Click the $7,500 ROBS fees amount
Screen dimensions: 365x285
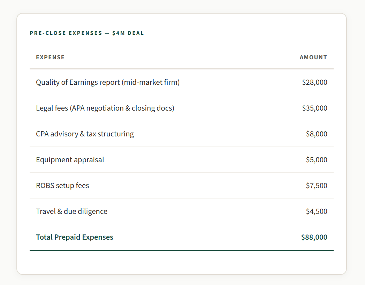(317, 186)
